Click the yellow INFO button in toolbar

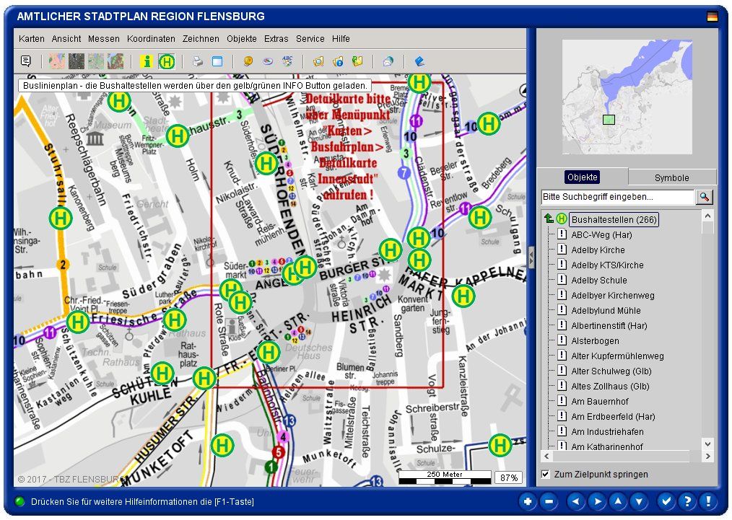147,61
